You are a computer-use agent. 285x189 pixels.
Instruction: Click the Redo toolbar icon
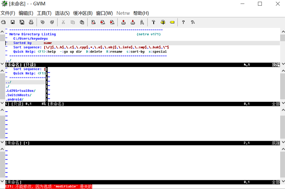tap(52, 22)
